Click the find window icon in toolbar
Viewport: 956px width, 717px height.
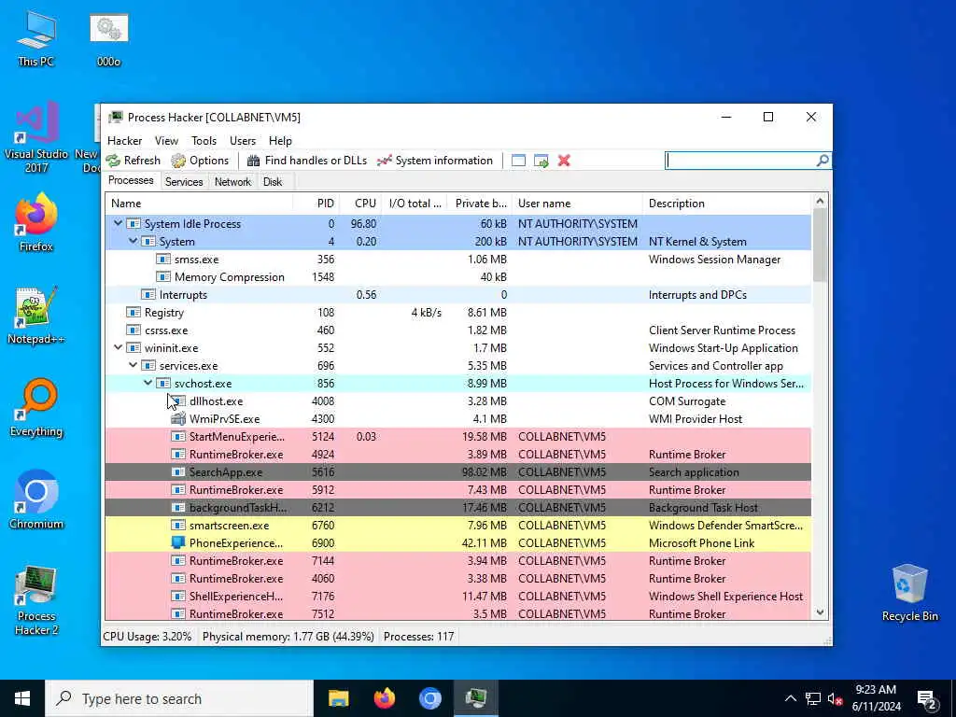point(518,161)
